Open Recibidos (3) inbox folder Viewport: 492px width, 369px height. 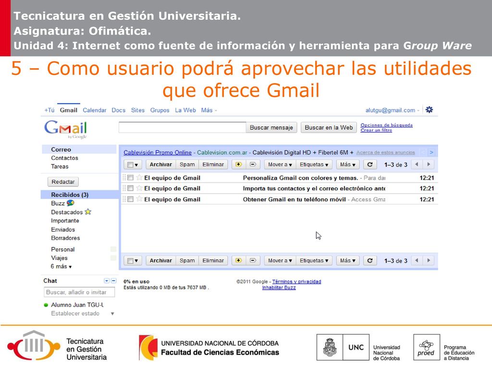click(x=70, y=195)
